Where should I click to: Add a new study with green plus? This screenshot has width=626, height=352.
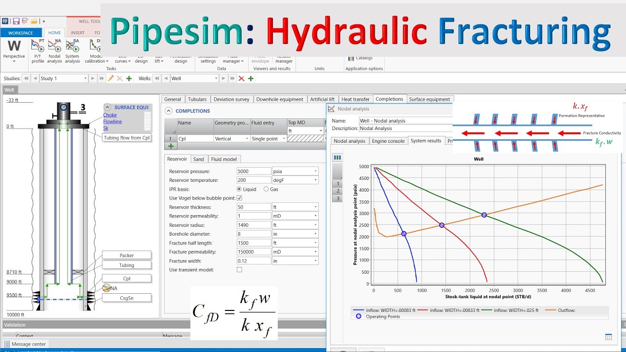point(129,78)
